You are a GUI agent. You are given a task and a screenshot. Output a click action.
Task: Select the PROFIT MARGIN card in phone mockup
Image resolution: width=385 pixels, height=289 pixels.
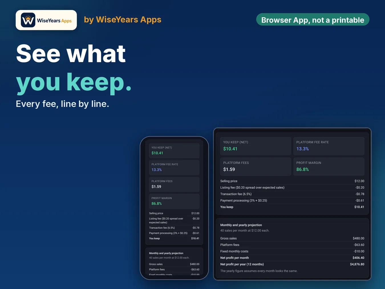(x=174, y=201)
